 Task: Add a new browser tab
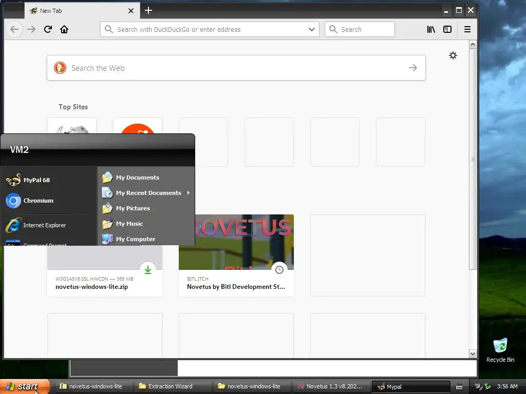(148, 10)
